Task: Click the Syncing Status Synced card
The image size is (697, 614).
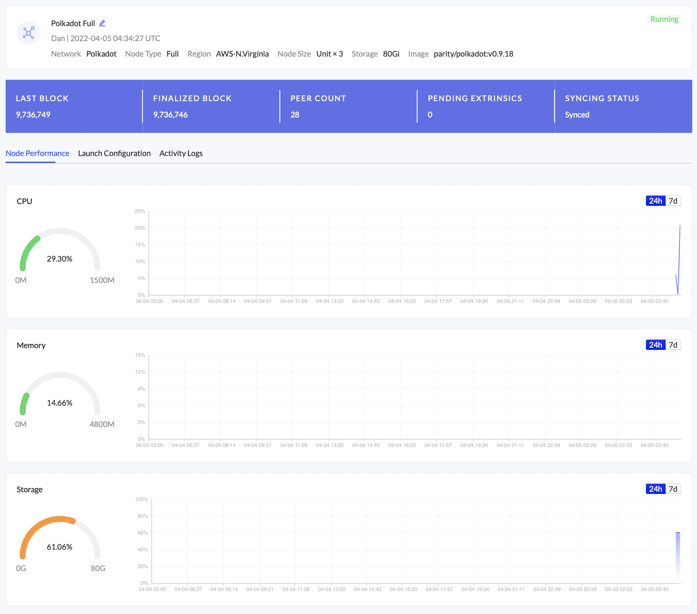Action: (x=622, y=106)
